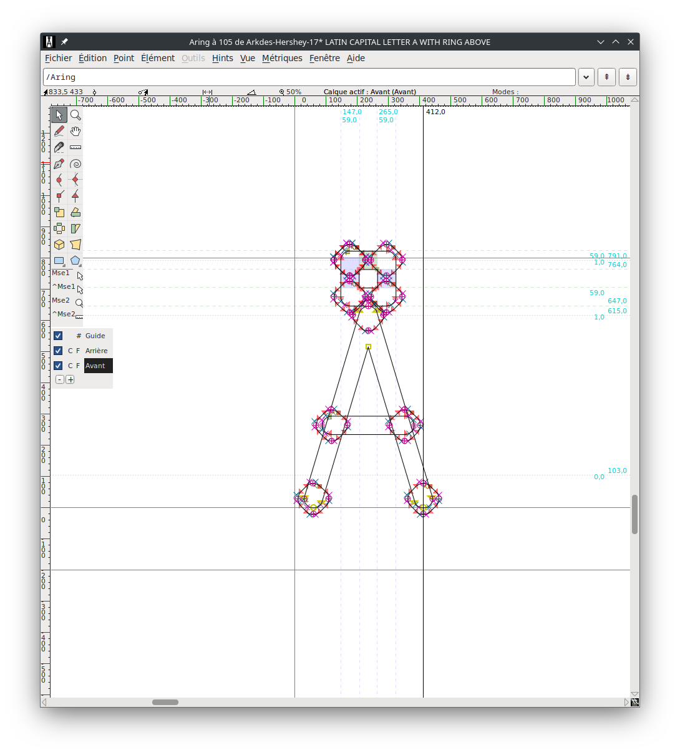680x755 pixels.
Task: Expand the Rectangle tool shape options
Action: pos(64,266)
